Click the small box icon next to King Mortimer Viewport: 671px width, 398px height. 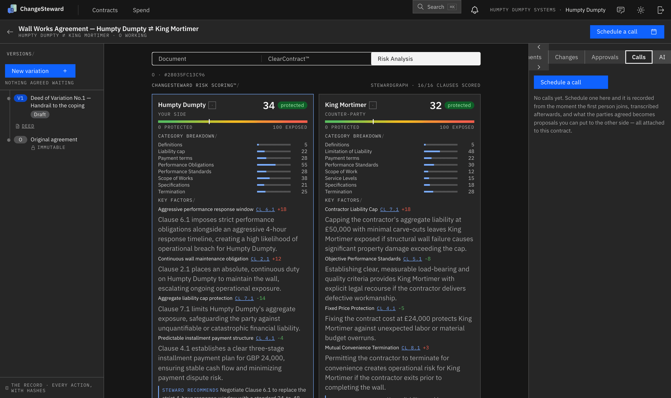point(373,105)
